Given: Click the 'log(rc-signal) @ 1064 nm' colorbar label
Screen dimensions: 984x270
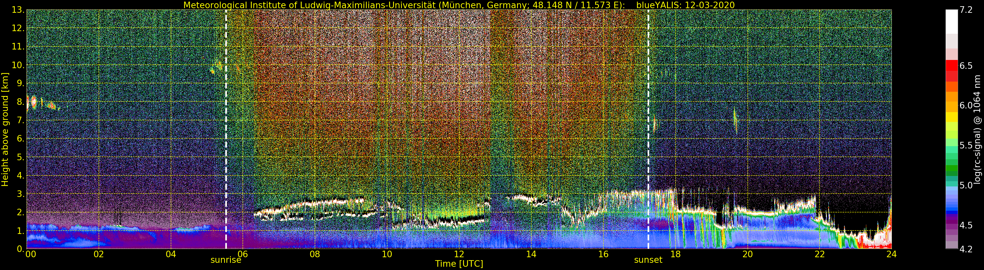Looking at the screenshot, I should coord(978,129).
